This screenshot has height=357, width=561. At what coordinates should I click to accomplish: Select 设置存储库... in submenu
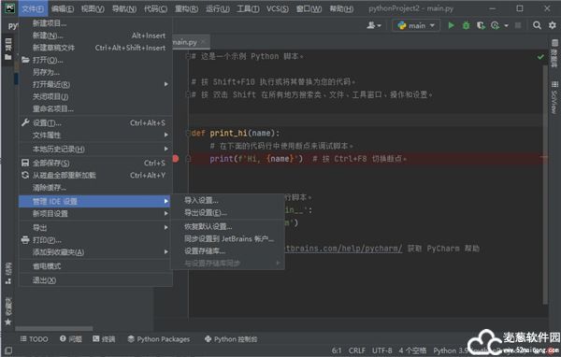(x=227, y=251)
